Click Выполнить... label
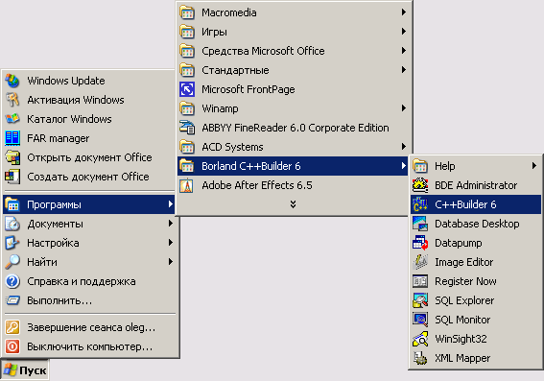The height and width of the screenshot is (381, 544). pos(59,300)
